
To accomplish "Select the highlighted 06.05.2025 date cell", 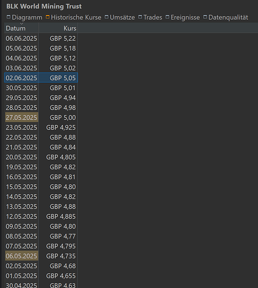I will coord(21,256).
